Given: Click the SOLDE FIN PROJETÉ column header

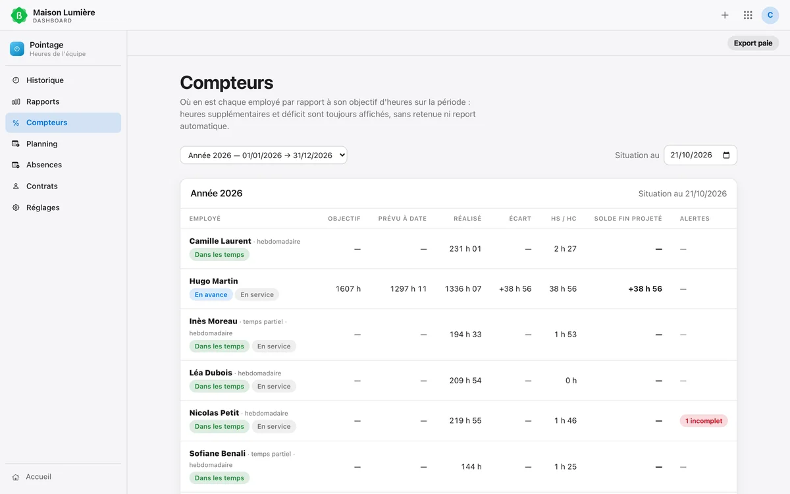Looking at the screenshot, I should (x=628, y=219).
